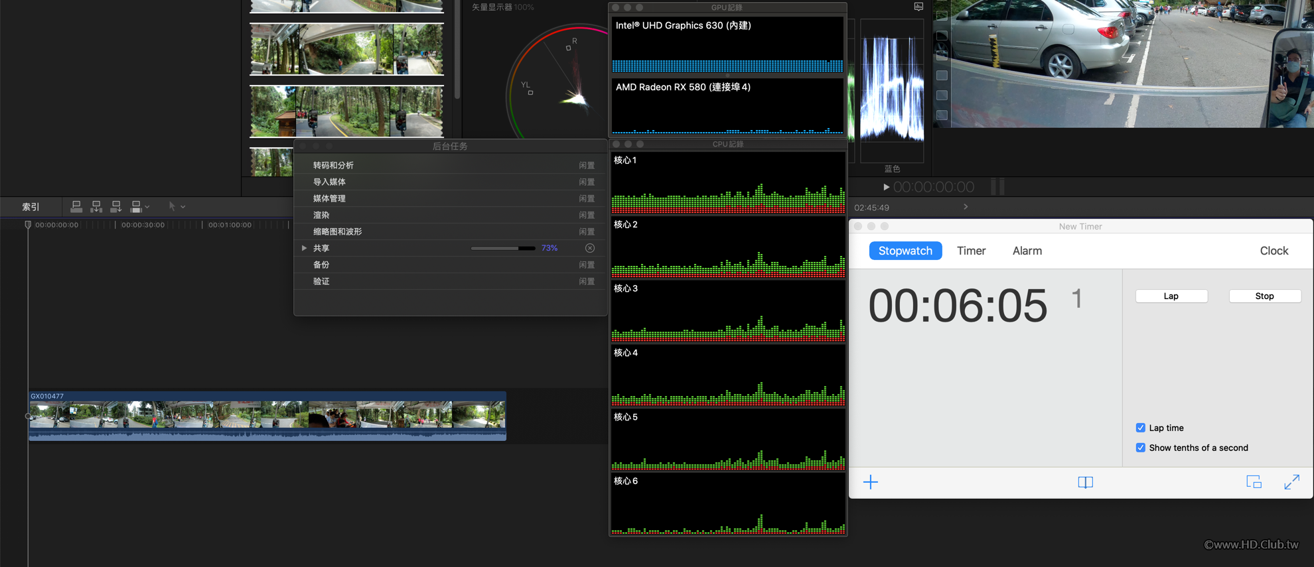Viewport: 1314px width, 567px height.
Task: Click the mini window icon in timer app
Action: click(1254, 482)
